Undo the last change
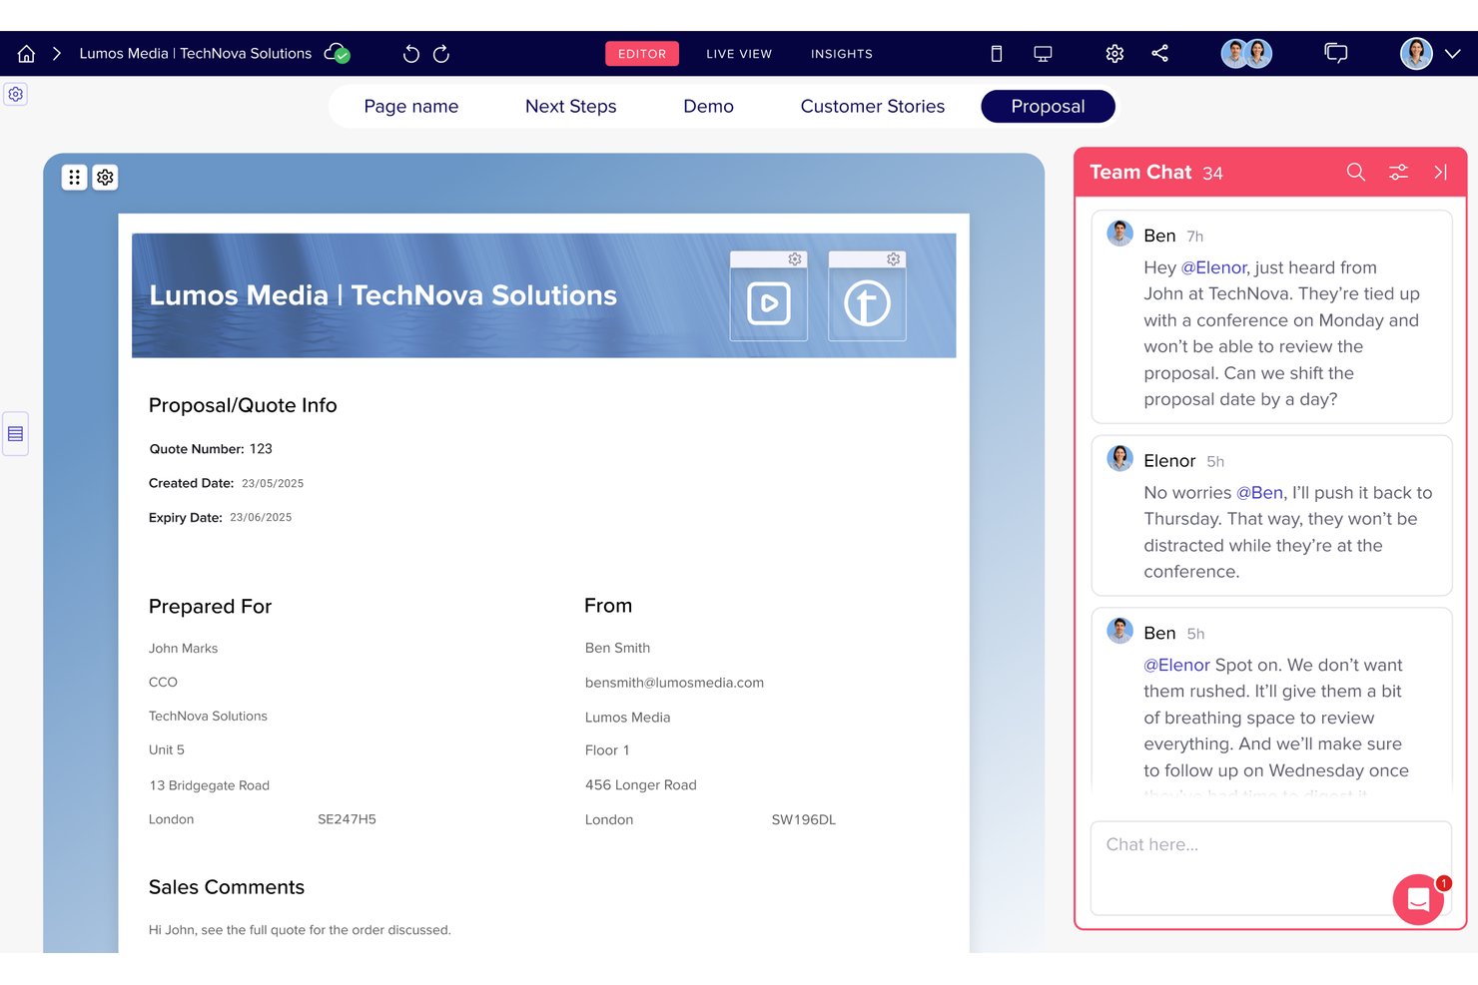1478x985 pixels. 410,54
